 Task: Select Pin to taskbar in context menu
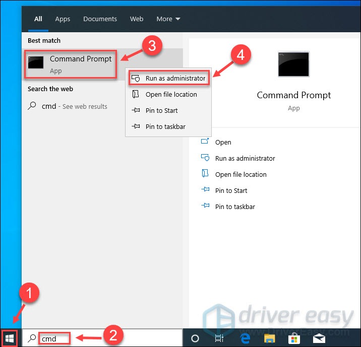pos(165,126)
